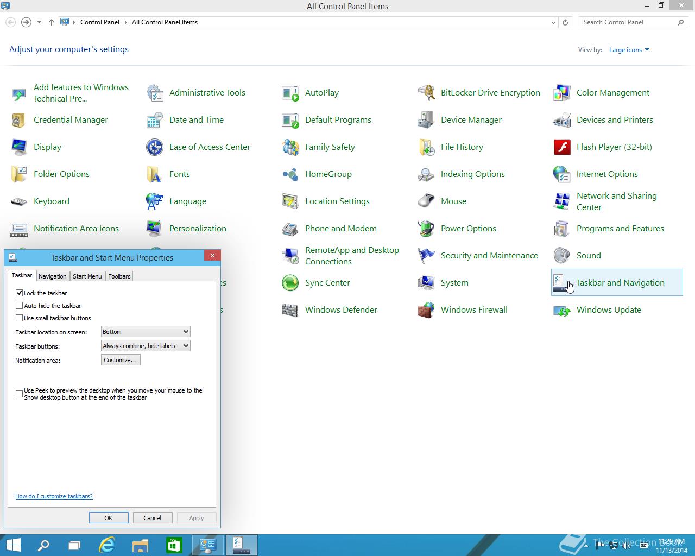Go up one level arrow
The width and height of the screenshot is (695, 556).
(x=52, y=22)
